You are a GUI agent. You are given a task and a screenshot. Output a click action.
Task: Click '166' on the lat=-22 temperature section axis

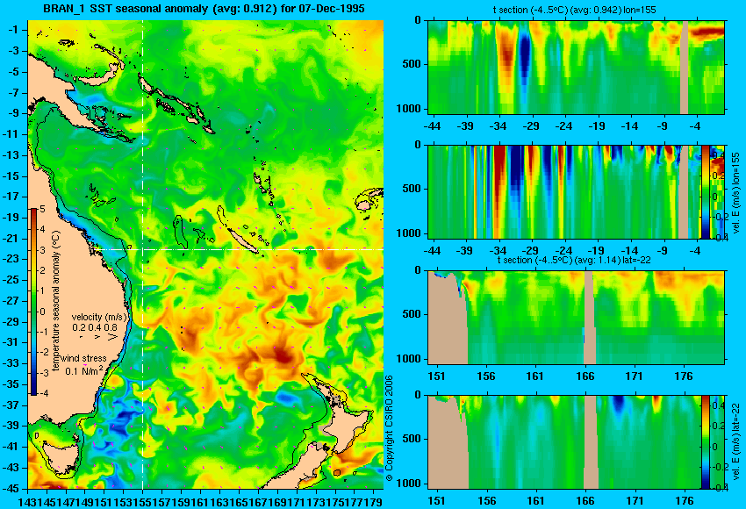tap(585, 376)
